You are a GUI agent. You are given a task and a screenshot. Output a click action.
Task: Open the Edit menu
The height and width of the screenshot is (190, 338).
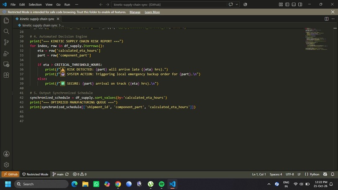pos(22,5)
